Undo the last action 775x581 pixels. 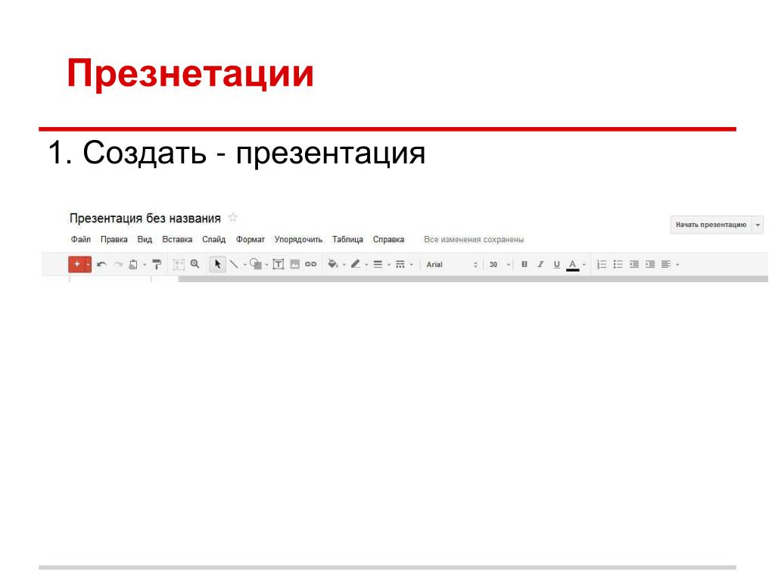click(x=102, y=264)
